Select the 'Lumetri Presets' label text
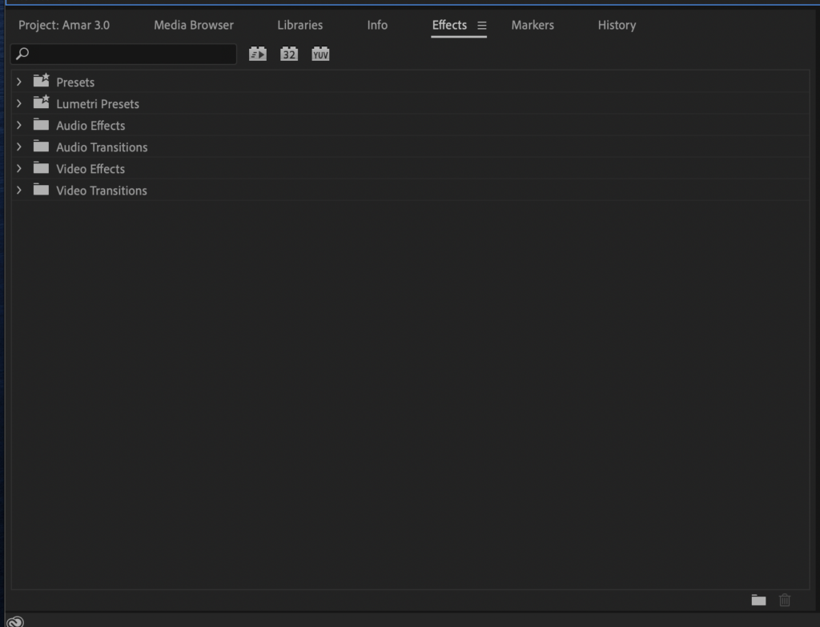The width and height of the screenshot is (820, 627). [x=98, y=104]
